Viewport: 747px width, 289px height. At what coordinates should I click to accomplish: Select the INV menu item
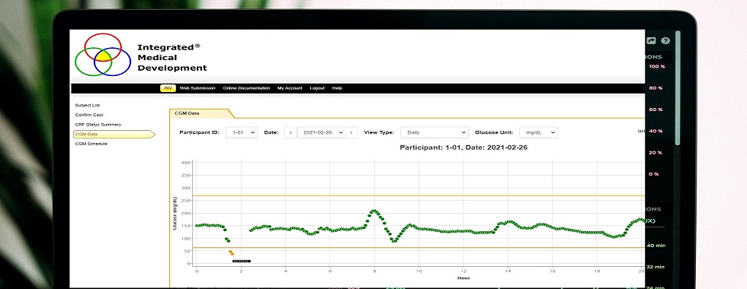point(168,88)
